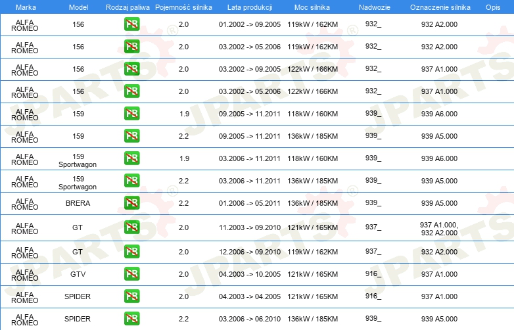Image resolution: width=514 pixels, height=330 pixels.
Task: Click the petrol icon in the GTV row
Action: [x=131, y=274]
